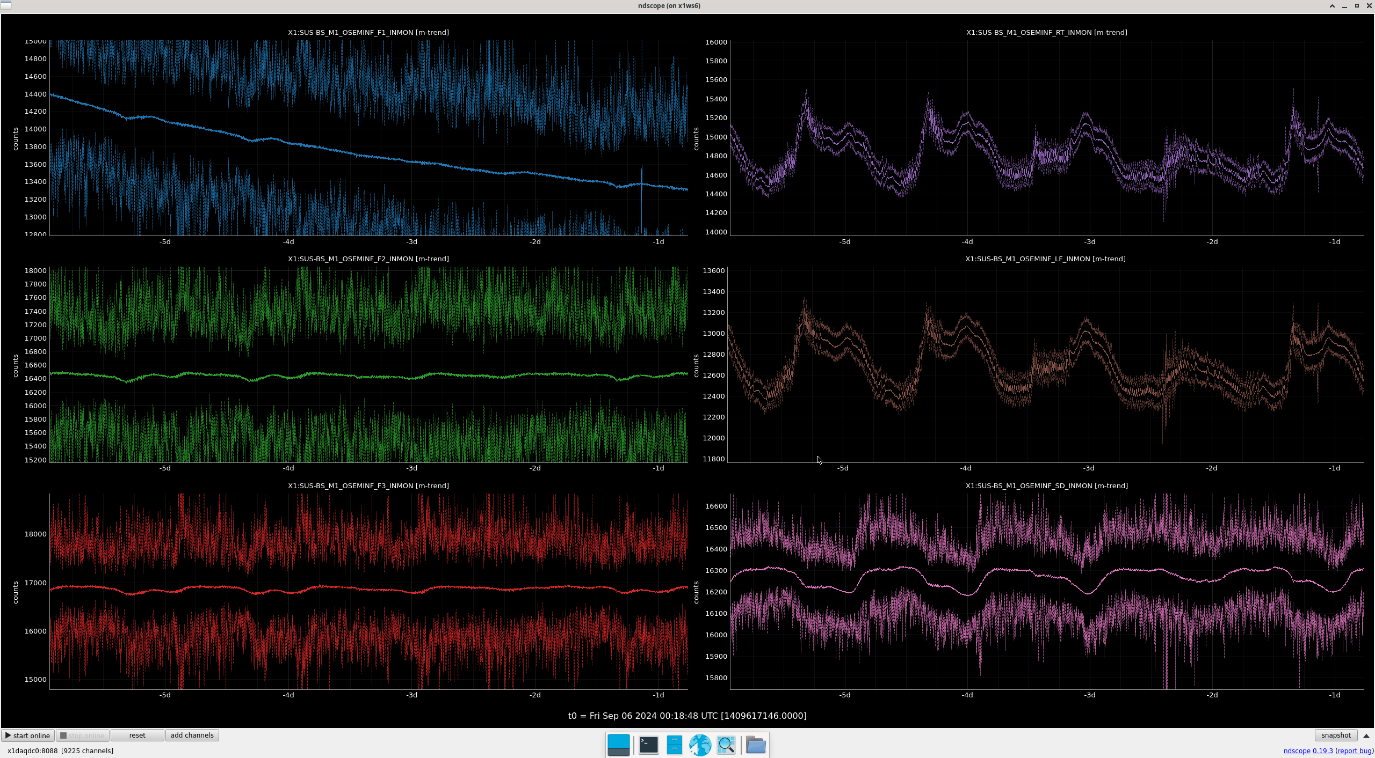Open the 0.19.3 version link
Viewport: 1375px width, 758px height.
click(1323, 750)
